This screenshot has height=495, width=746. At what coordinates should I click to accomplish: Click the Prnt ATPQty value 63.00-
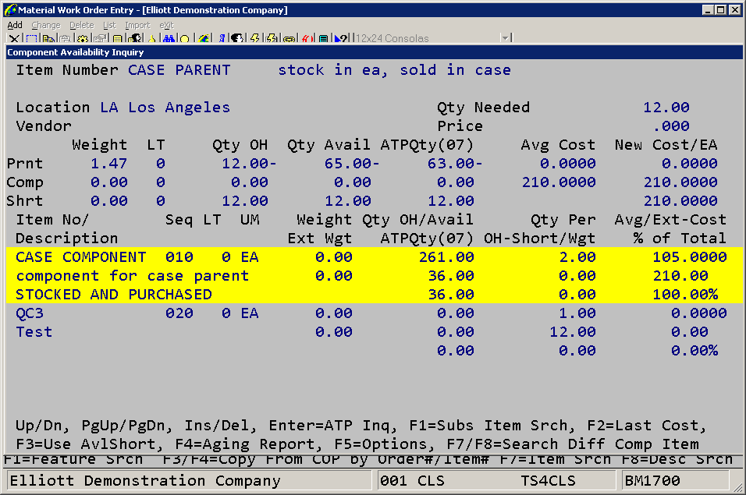(455, 164)
